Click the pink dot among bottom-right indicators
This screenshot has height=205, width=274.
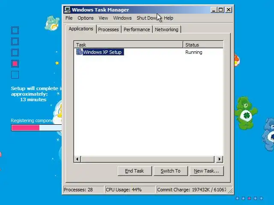pyautogui.click(x=249, y=198)
